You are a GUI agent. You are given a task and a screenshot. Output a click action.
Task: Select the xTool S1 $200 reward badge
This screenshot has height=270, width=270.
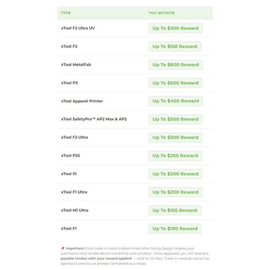point(175,174)
